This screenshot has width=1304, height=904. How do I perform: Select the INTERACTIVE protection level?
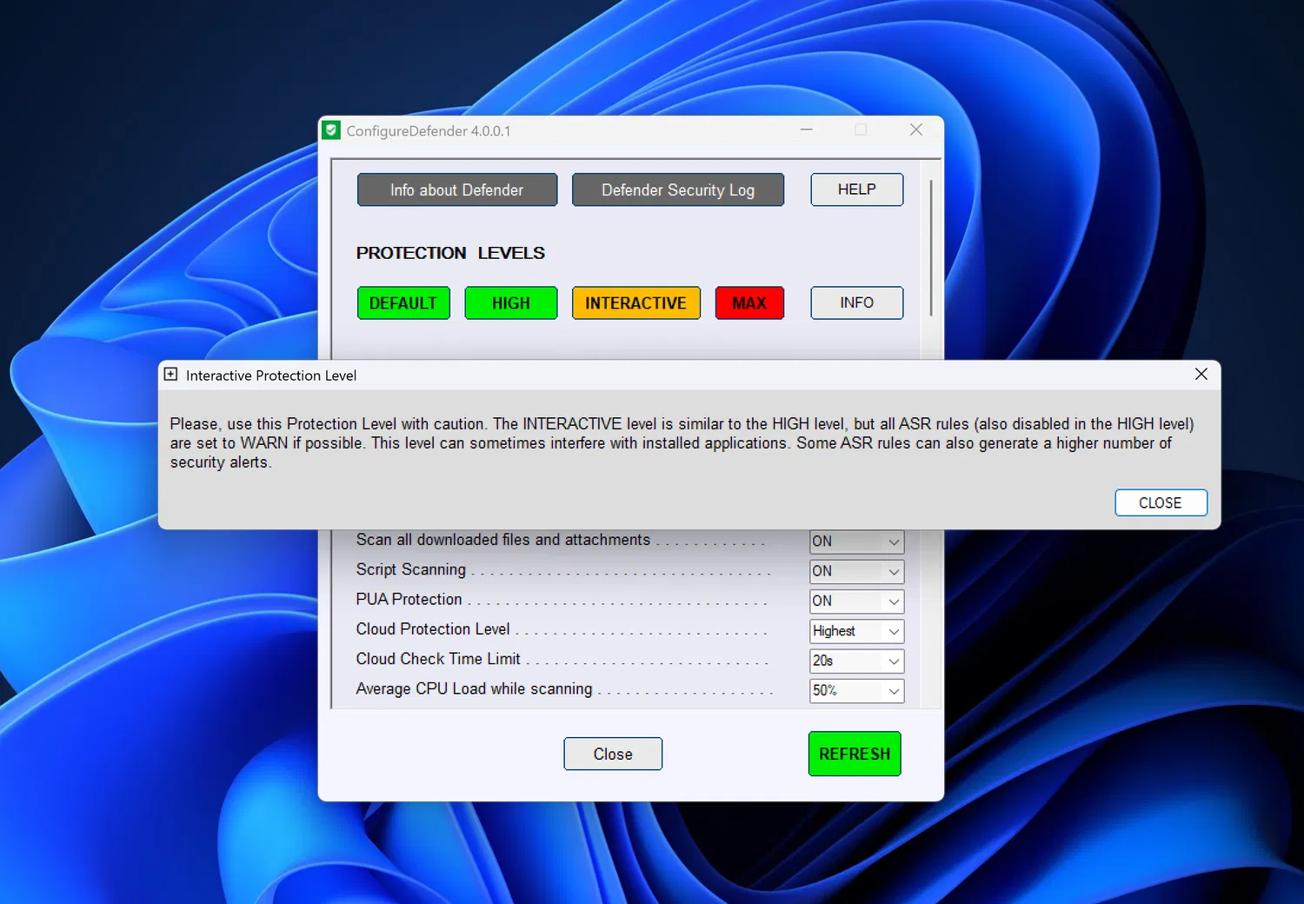click(x=636, y=302)
